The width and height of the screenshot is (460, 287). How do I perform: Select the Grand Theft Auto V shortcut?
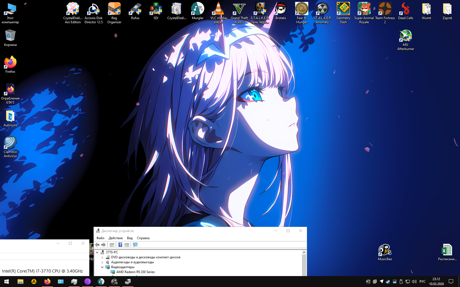pyautogui.click(x=239, y=13)
